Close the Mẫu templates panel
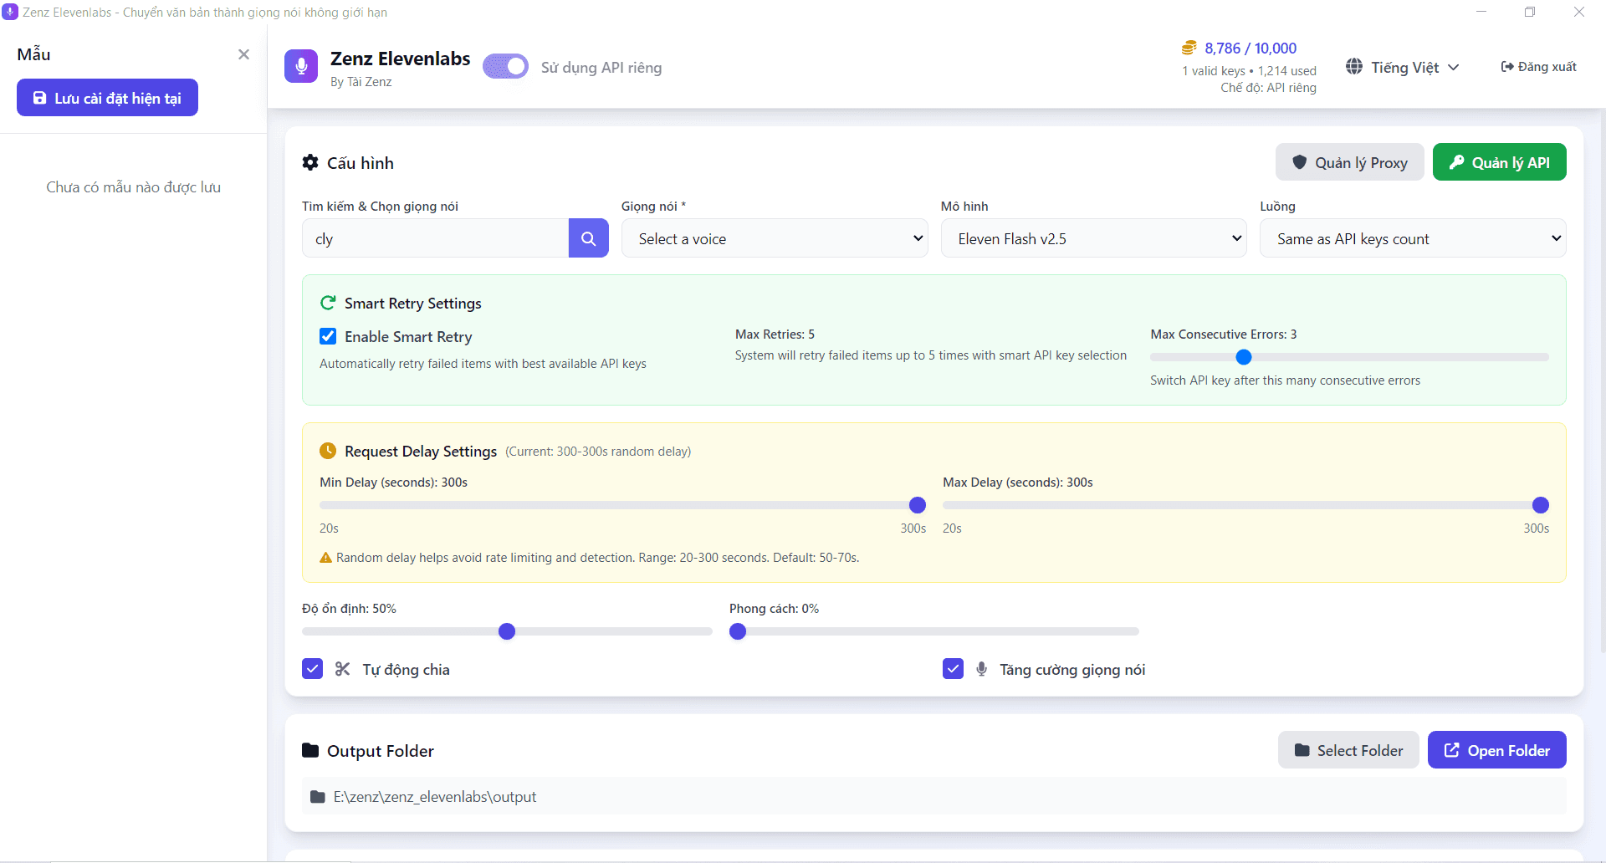This screenshot has height=863, width=1606. point(243,54)
